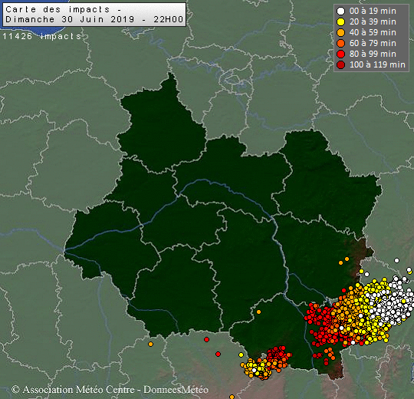
Task: Click the dark red 100 à 119 min legend circle
Action: [x=341, y=64]
